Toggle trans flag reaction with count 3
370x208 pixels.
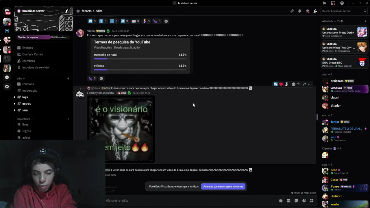pos(135,21)
